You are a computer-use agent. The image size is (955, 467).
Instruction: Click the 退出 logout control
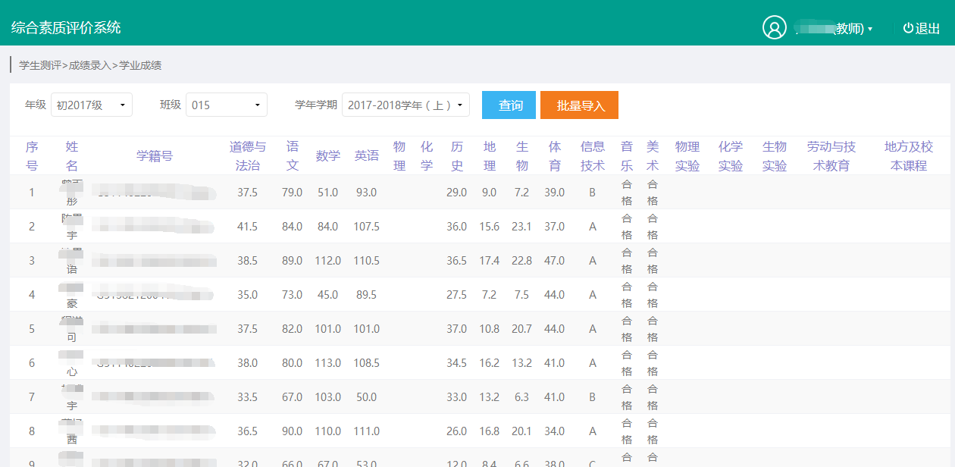(926, 28)
